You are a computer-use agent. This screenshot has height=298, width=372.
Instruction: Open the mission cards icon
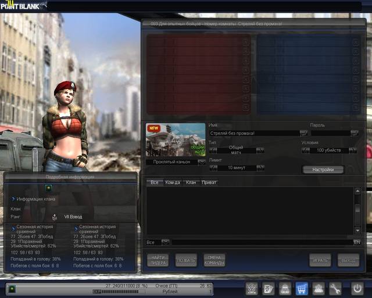tap(269, 288)
